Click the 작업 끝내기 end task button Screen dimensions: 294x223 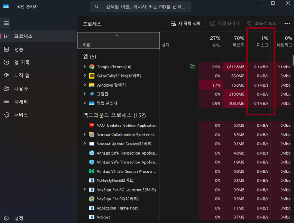point(224,24)
